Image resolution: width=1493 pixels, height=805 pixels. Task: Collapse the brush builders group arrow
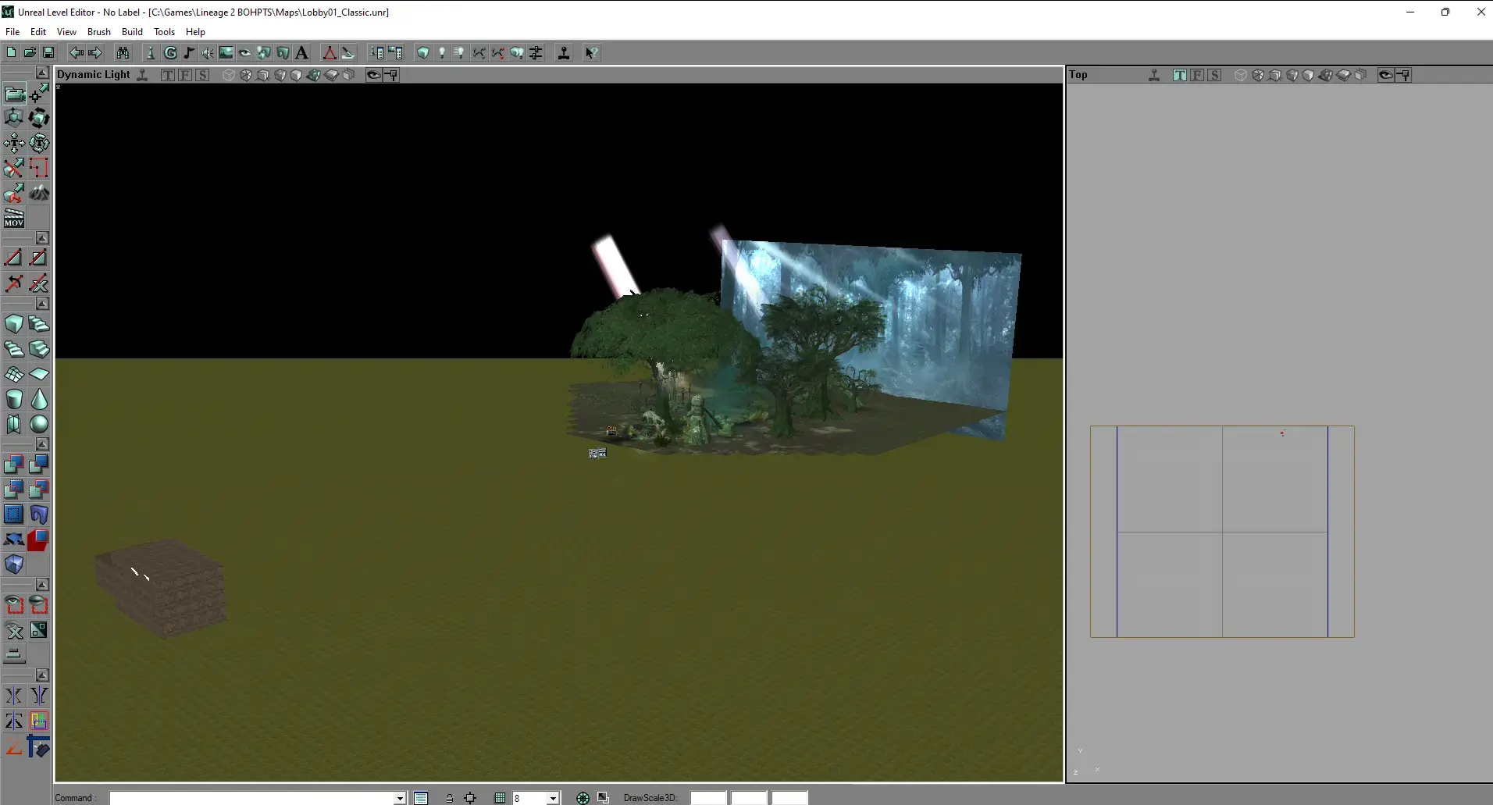(42, 304)
